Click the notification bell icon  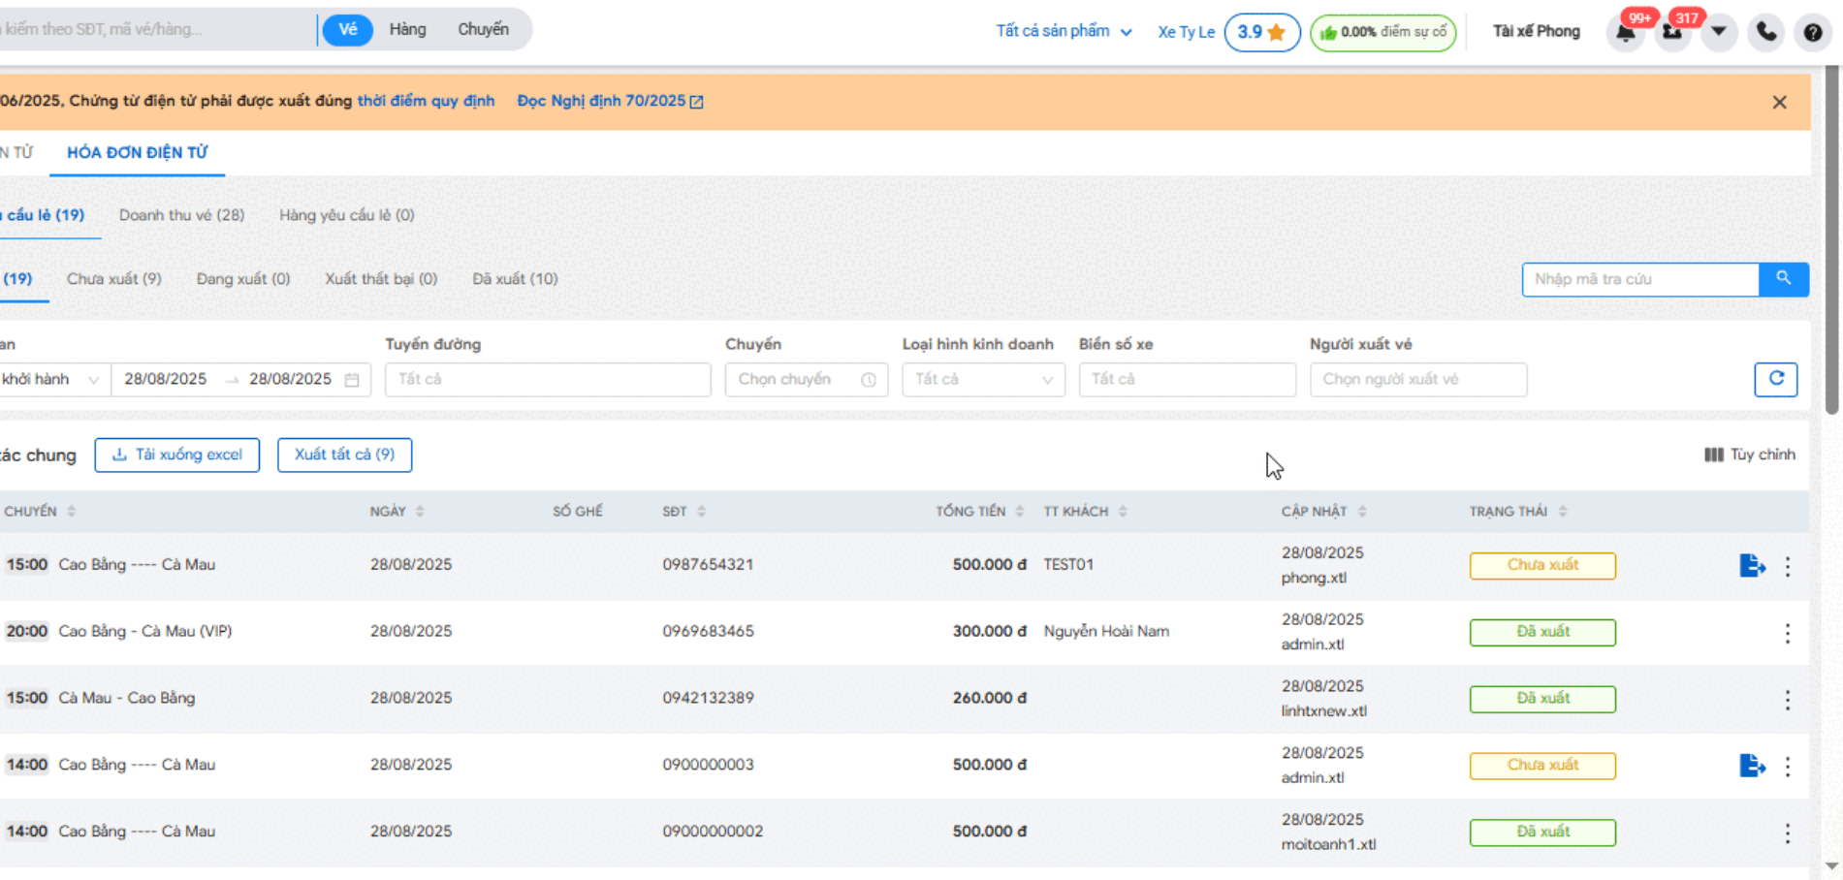[x=1626, y=33]
